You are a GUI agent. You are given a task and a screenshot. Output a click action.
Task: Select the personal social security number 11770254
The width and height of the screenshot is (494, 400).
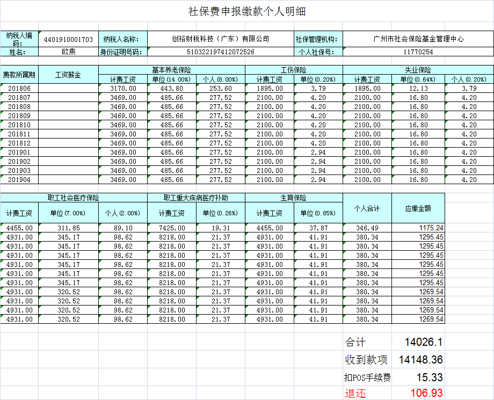point(418,52)
